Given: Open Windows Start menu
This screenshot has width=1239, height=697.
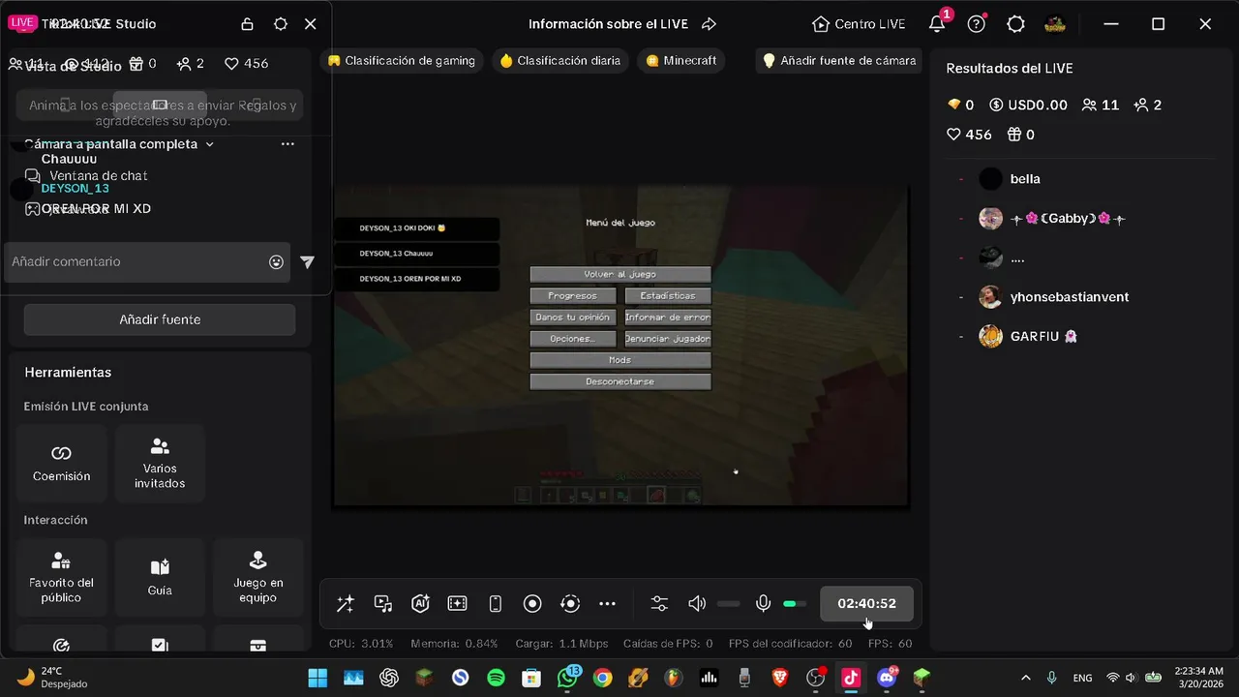Looking at the screenshot, I should (x=317, y=678).
